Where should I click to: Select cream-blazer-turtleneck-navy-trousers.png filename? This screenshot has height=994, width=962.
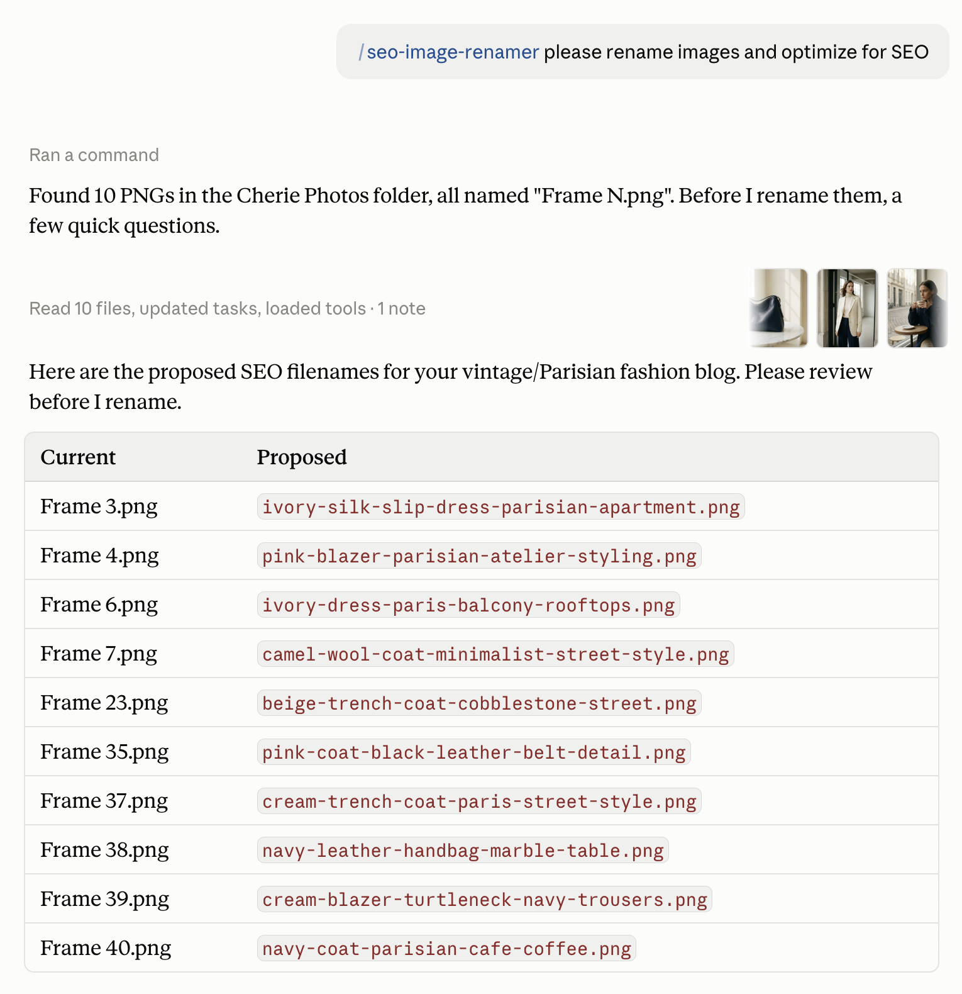[x=484, y=899]
